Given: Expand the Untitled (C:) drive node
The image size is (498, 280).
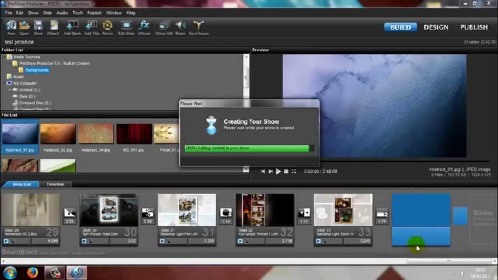Looking at the screenshot, I should [x=10, y=90].
